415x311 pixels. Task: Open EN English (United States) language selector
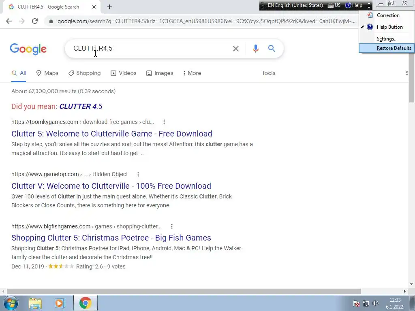295,5
